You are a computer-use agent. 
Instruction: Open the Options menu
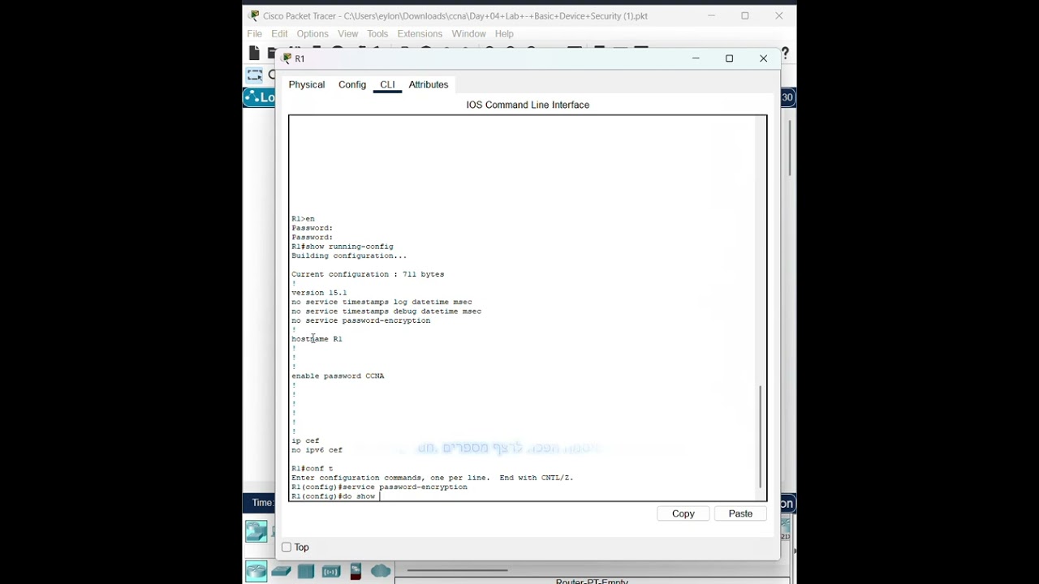click(x=313, y=33)
